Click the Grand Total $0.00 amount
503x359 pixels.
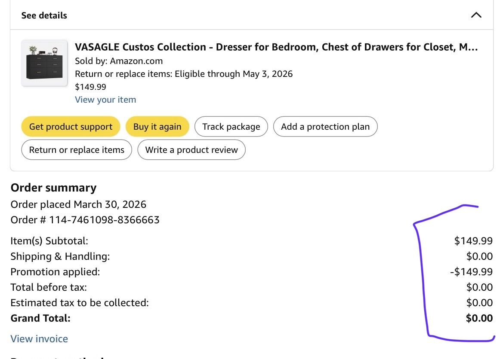pos(479,318)
